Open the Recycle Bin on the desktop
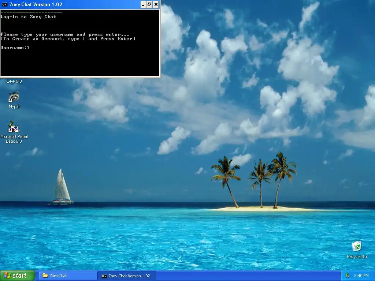 (357, 250)
